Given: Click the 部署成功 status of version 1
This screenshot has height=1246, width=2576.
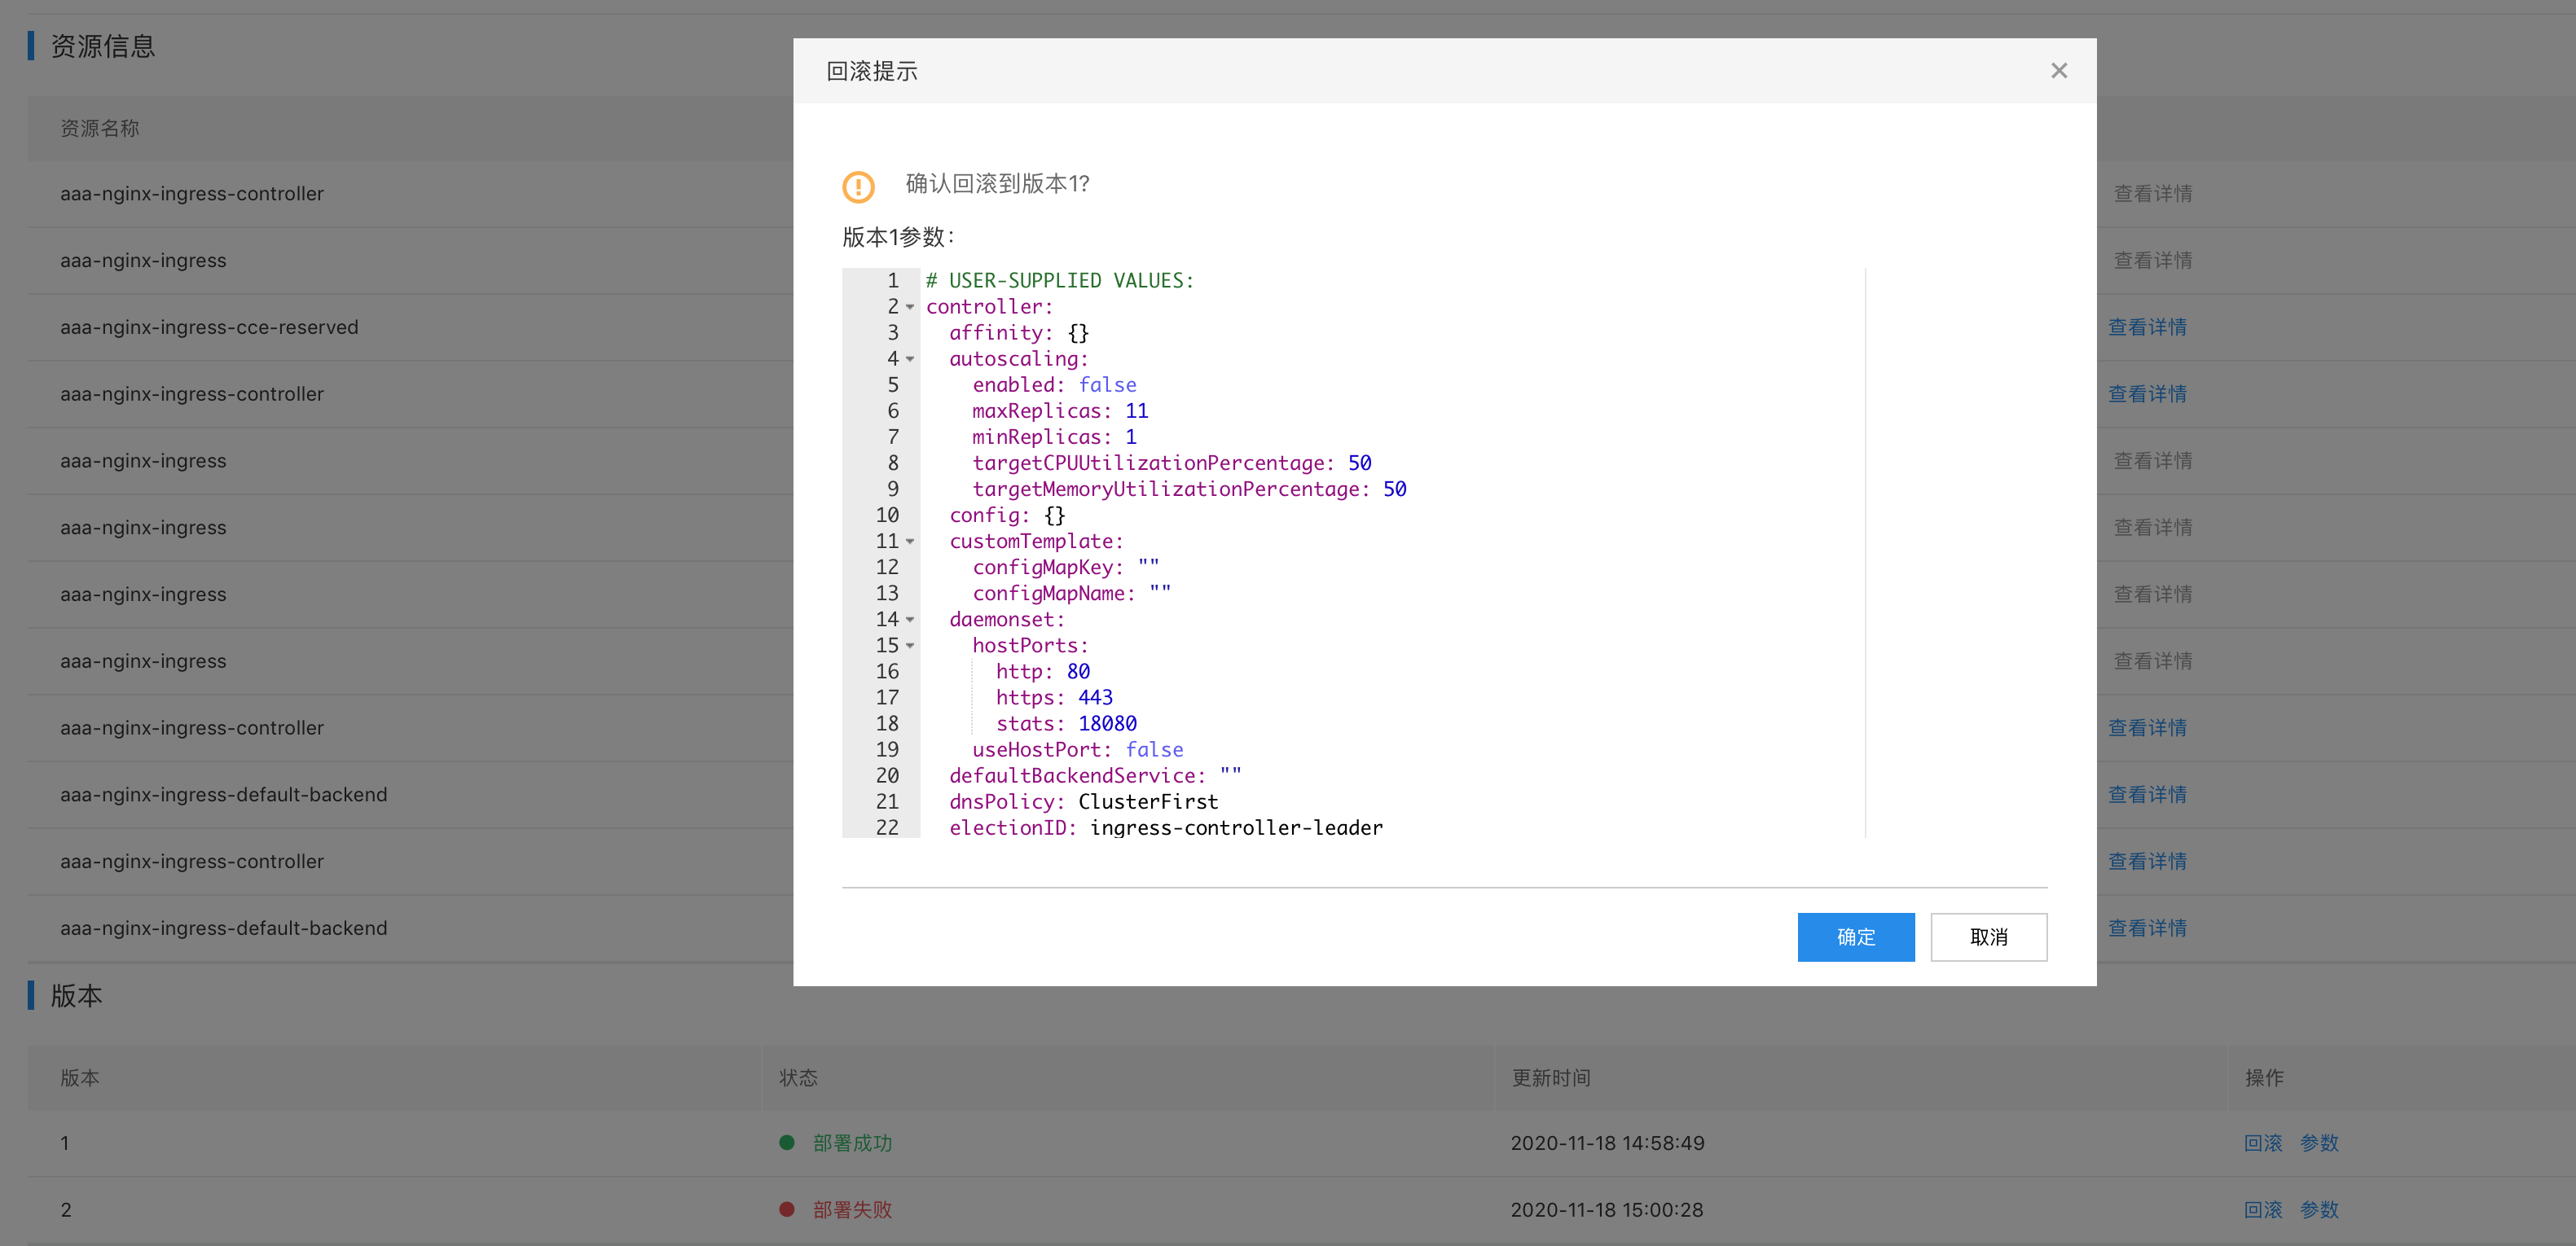Looking at the screenshot, I should point(852,1143).
